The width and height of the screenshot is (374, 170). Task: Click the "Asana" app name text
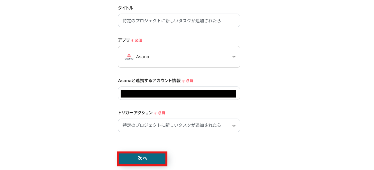click(143, 57)
